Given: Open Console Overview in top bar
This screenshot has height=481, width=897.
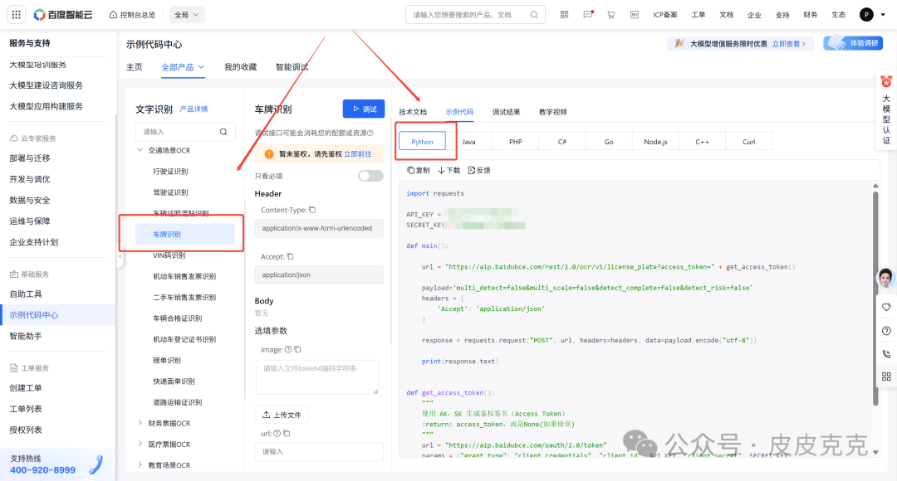Looking at the screenshot, I should (x=132, y=15).
